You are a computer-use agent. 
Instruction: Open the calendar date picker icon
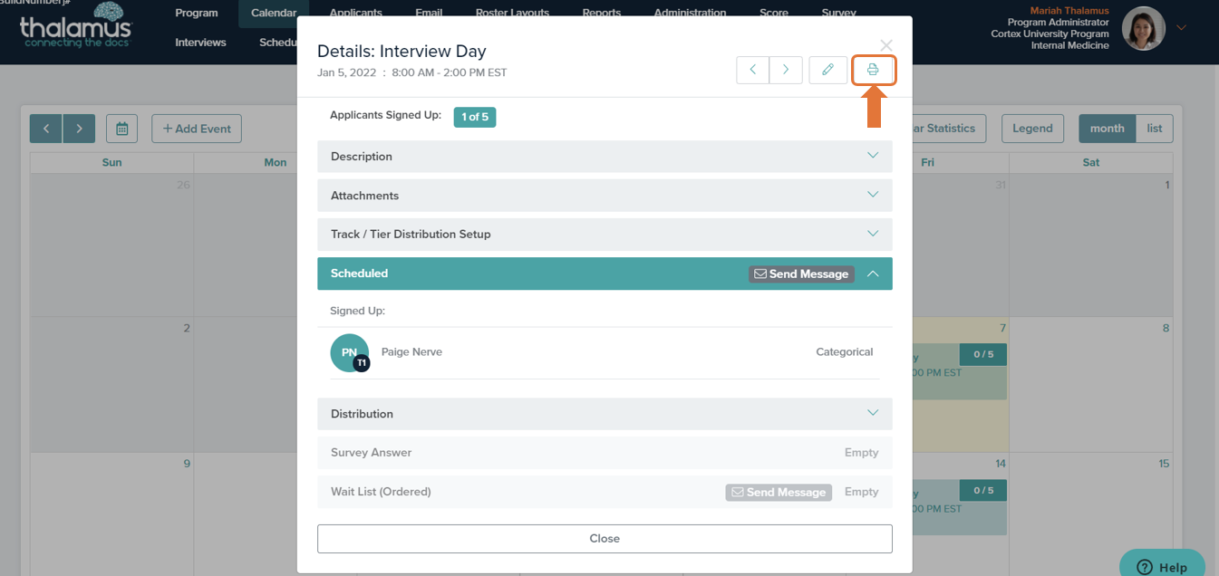121,129
